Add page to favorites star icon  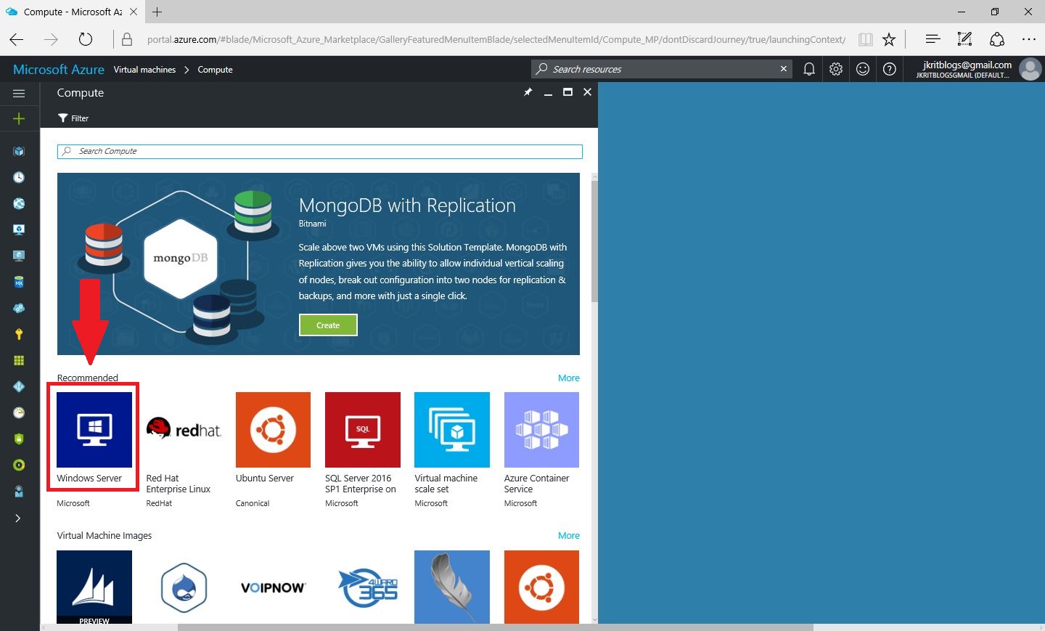(x=889, y=39)
